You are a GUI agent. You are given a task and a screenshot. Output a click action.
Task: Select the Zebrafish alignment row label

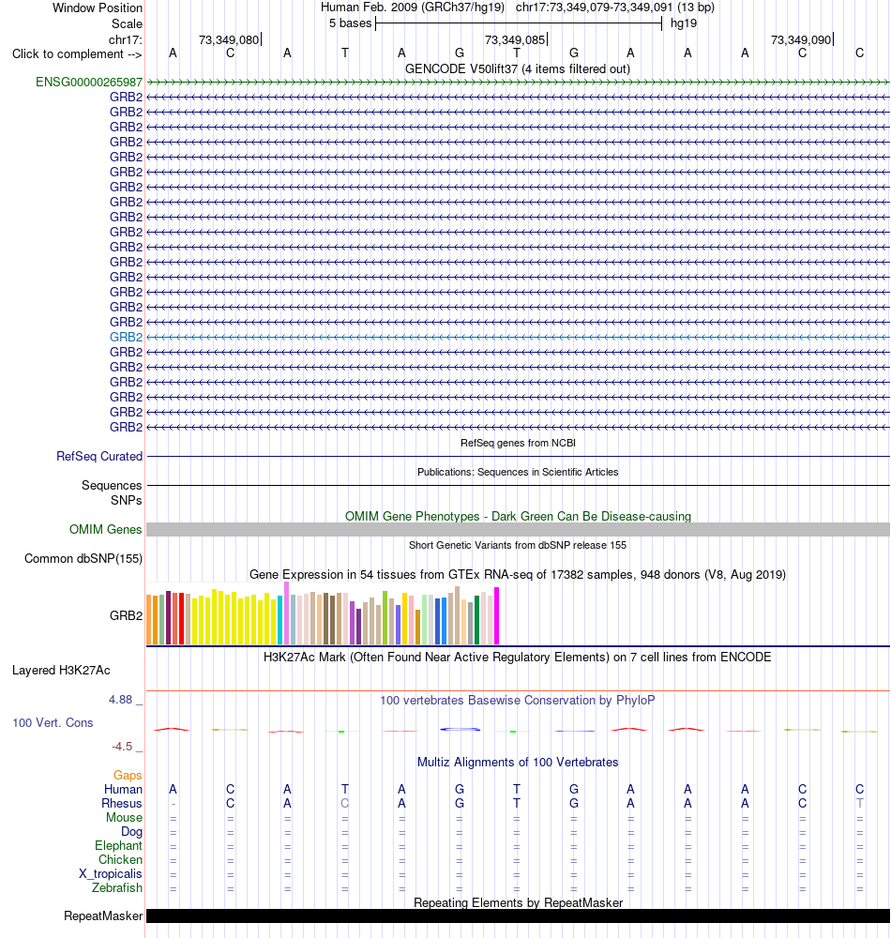pyautogui.click(x=117, y=887)
